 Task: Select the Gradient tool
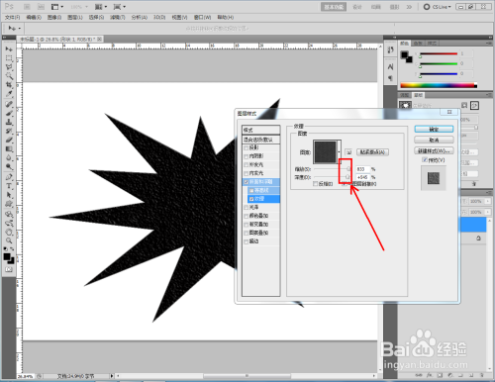point(9,149)
